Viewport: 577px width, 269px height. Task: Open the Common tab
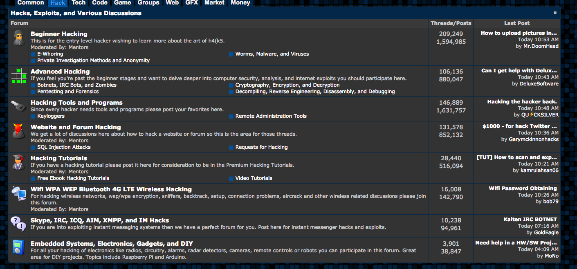click(x=30, y=3)
